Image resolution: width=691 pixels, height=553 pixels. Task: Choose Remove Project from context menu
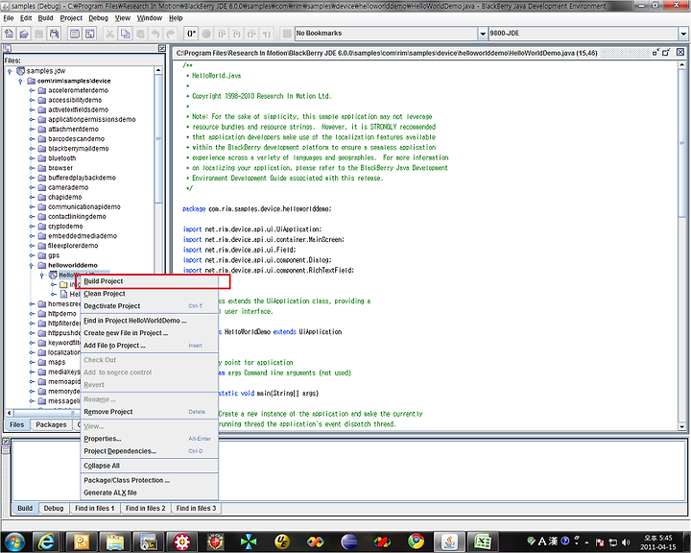(x=150, y=412)
